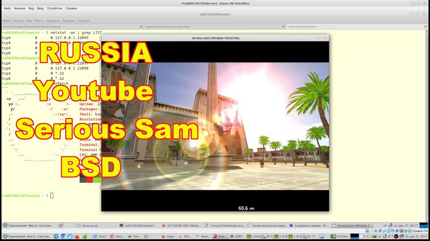
Task: Open the host panel Места menu
Action: pos(31,236)
